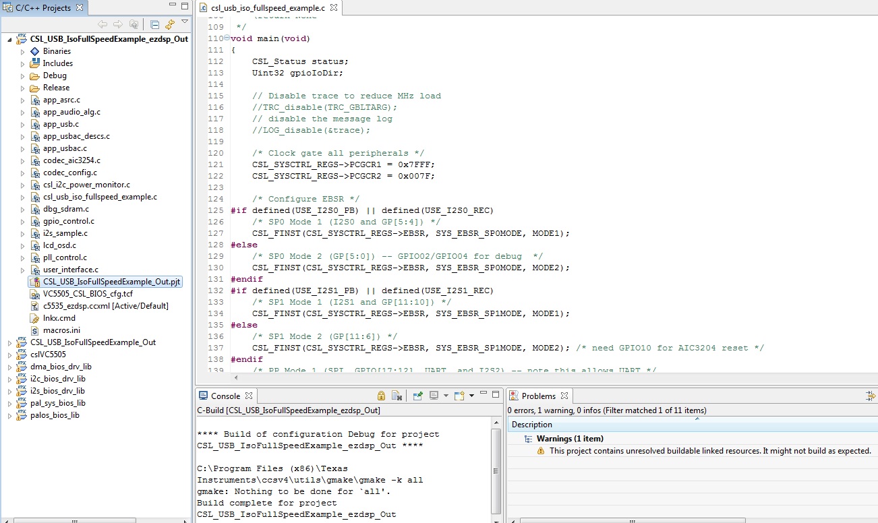Screen dimensions: 878x523
Task: Collapse CSL_USB_IsoFullSpeedExample_ezdsp_Out project tree
Action: click(x=10, y=39)
